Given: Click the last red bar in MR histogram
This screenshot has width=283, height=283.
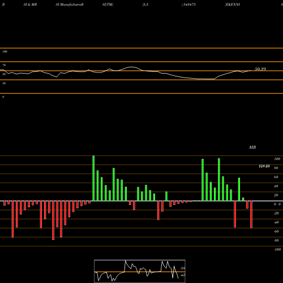Looking at the screenshot, I should click(251, 215).
